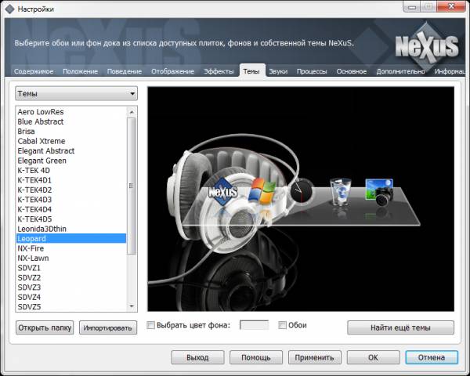Choose the K-TEK4D5 theme
Image resolution: width=470 pixels, height=376 pixels.
point(71,219)
